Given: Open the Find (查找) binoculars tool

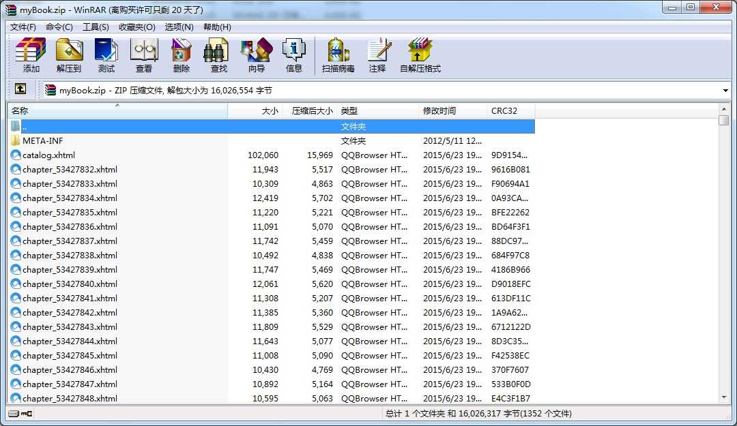Looking at the screenshot, I should (x=216, y=50).
